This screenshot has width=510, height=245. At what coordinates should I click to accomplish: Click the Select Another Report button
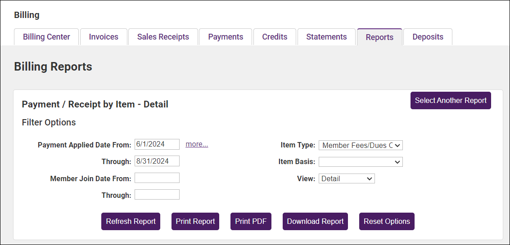coord(451,101)
